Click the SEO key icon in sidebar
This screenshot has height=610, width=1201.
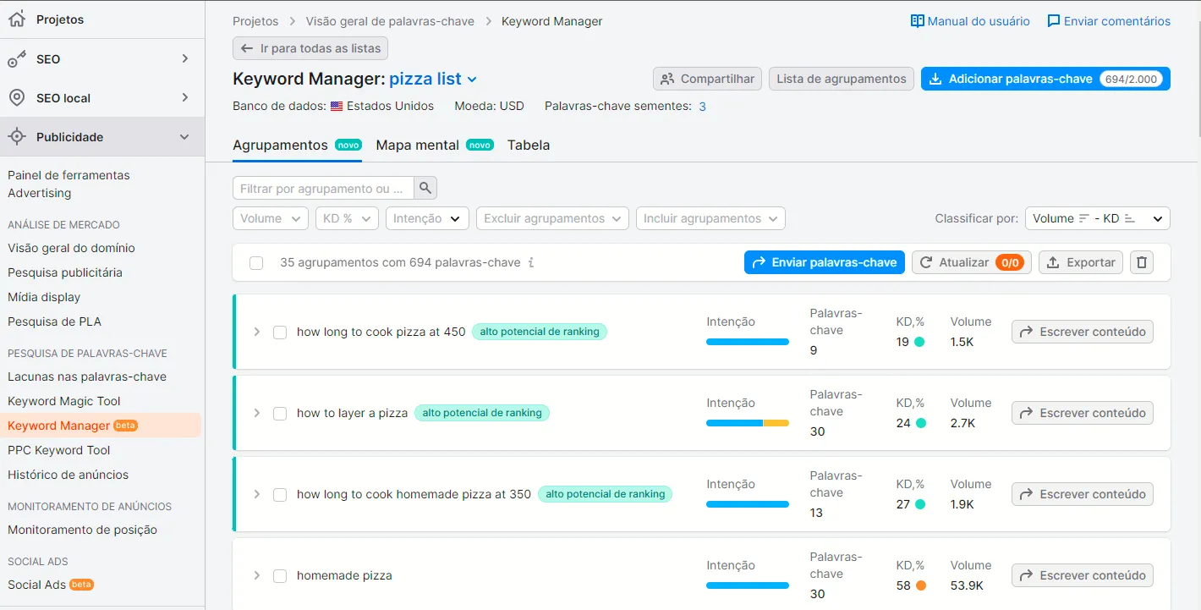coord(17,59)
